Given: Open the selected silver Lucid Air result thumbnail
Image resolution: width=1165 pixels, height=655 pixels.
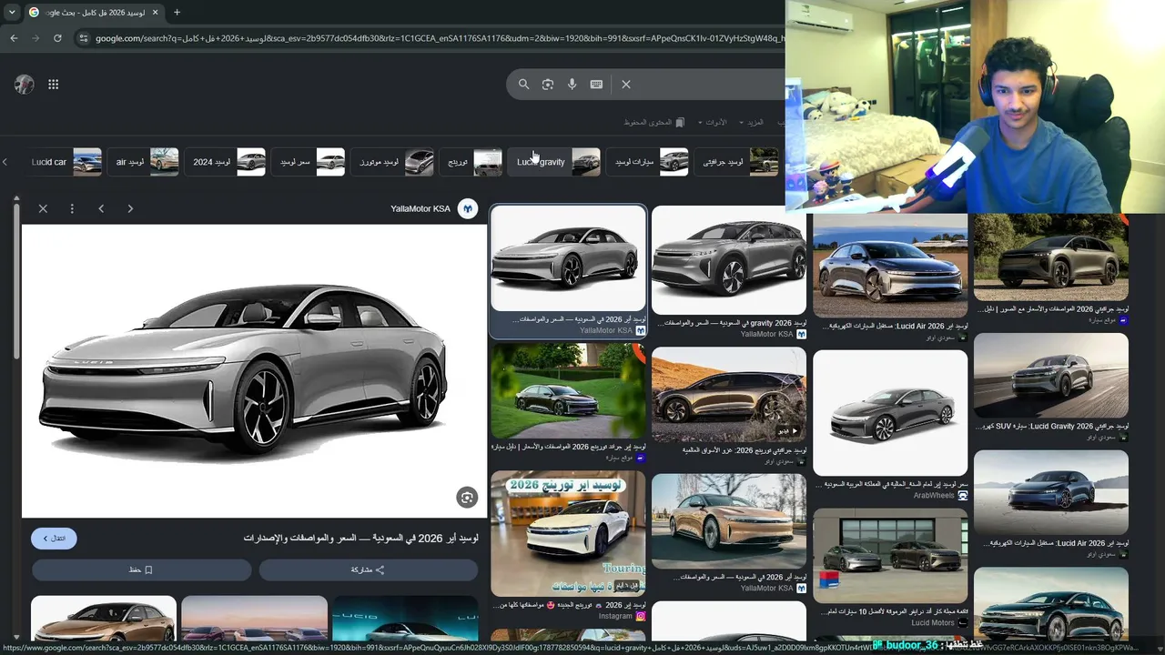Looking at the screenshot, I should (568, 258).
